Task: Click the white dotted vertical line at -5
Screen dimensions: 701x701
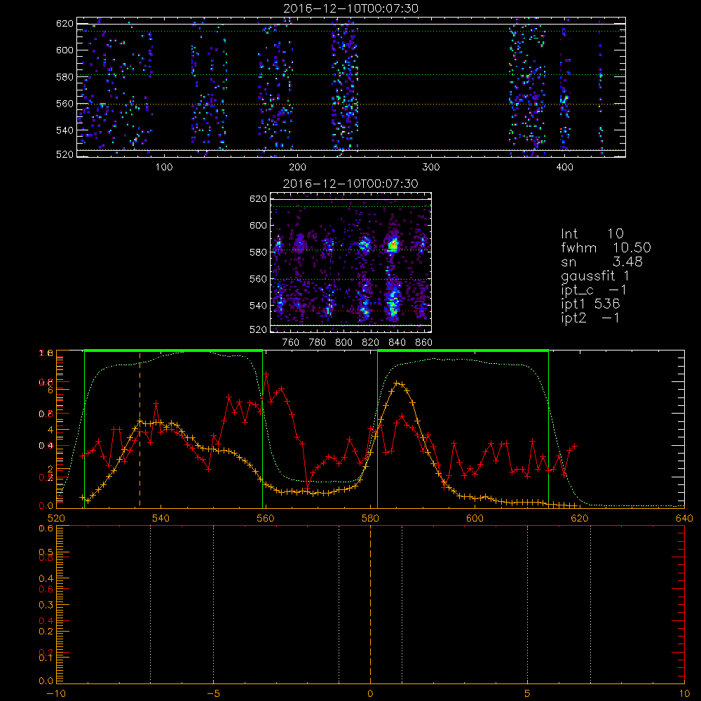Action: pos(213,604)
